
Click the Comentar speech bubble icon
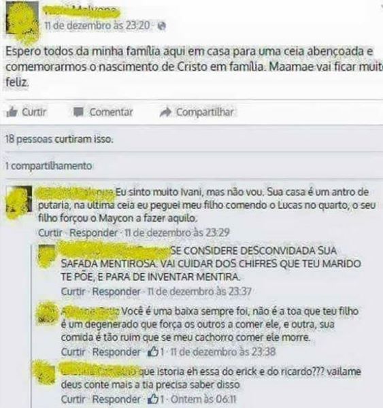(x=78, y=112)
